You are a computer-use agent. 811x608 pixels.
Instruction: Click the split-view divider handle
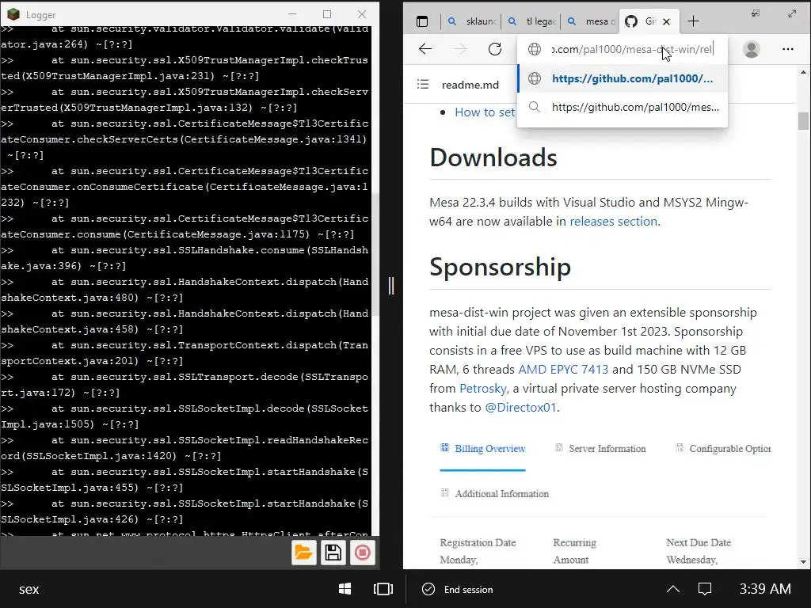pos(391,285)
